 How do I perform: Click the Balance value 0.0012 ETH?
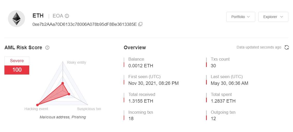141,66
